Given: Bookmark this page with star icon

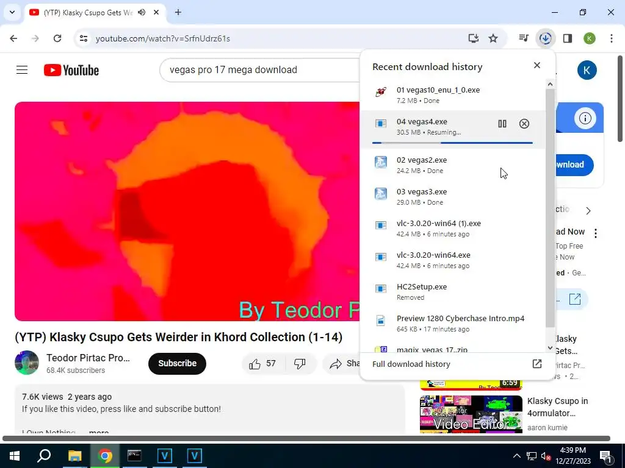Looking at the screenshot, I should click(493, 38).
